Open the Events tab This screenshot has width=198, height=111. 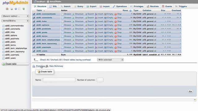[167, 6]
